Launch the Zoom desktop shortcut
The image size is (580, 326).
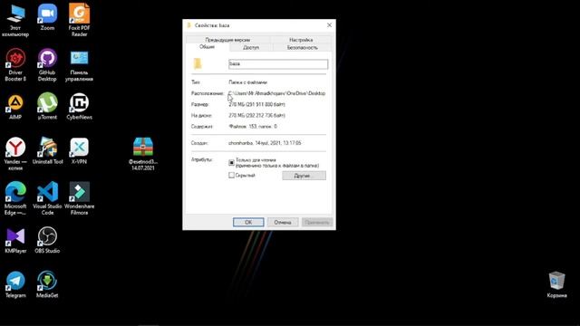(x=47, y=18)
